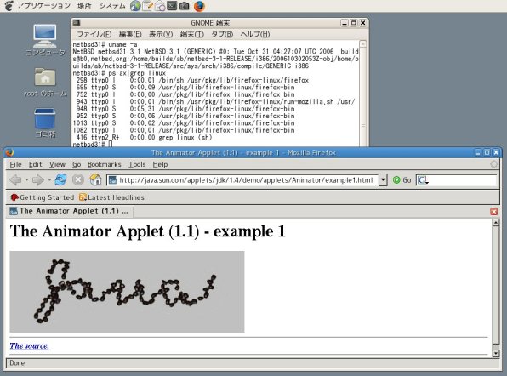Open the GNOME foot Applications menu icon
The width and height of the screenshot is (507, 376).
[9, 5]
